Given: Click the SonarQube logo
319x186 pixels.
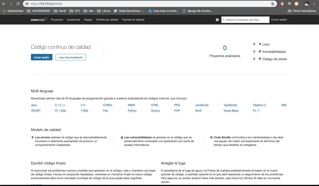Looking at the screenshot, I should [39, 20].
